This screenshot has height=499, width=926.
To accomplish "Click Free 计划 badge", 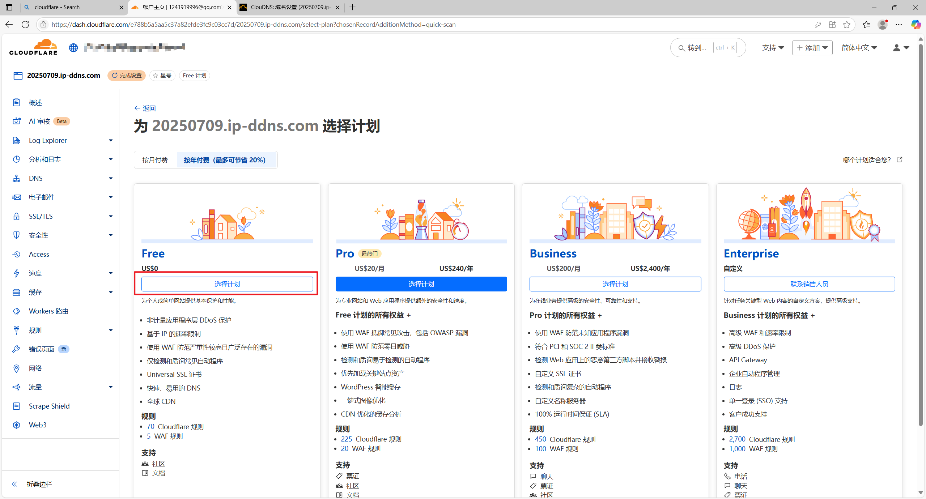I will [194, 75].
